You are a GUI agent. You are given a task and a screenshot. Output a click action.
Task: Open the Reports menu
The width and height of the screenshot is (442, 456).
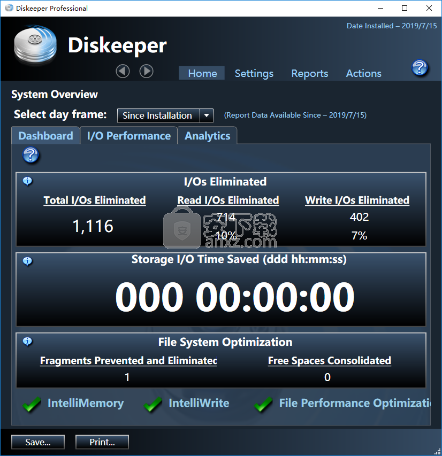[309, 73]
